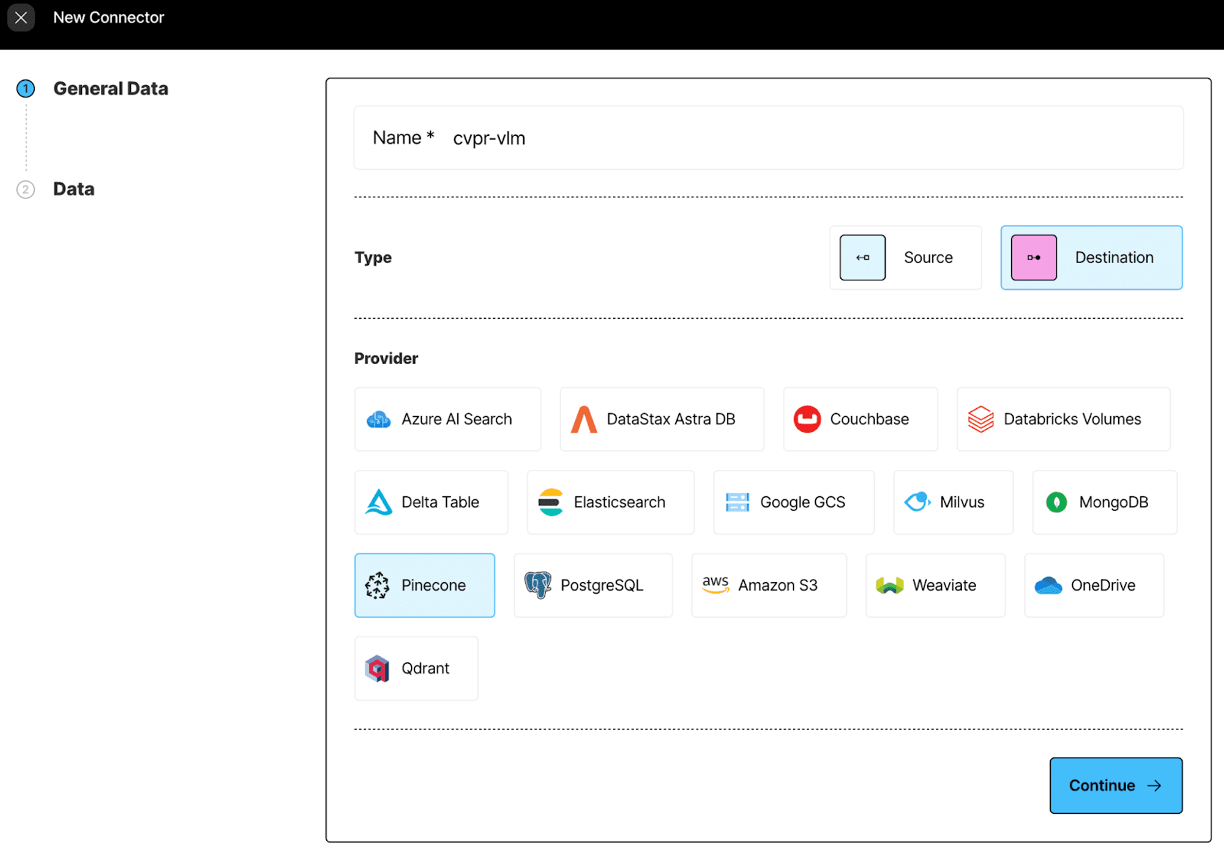Click Continue to proceed
The height and width of the screenshot is (855, 1224).
point(1116,786)
